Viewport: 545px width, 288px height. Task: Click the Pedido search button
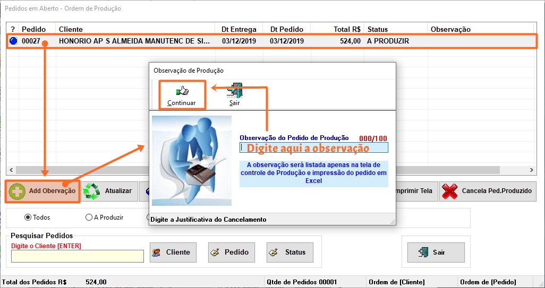point(231,252)
